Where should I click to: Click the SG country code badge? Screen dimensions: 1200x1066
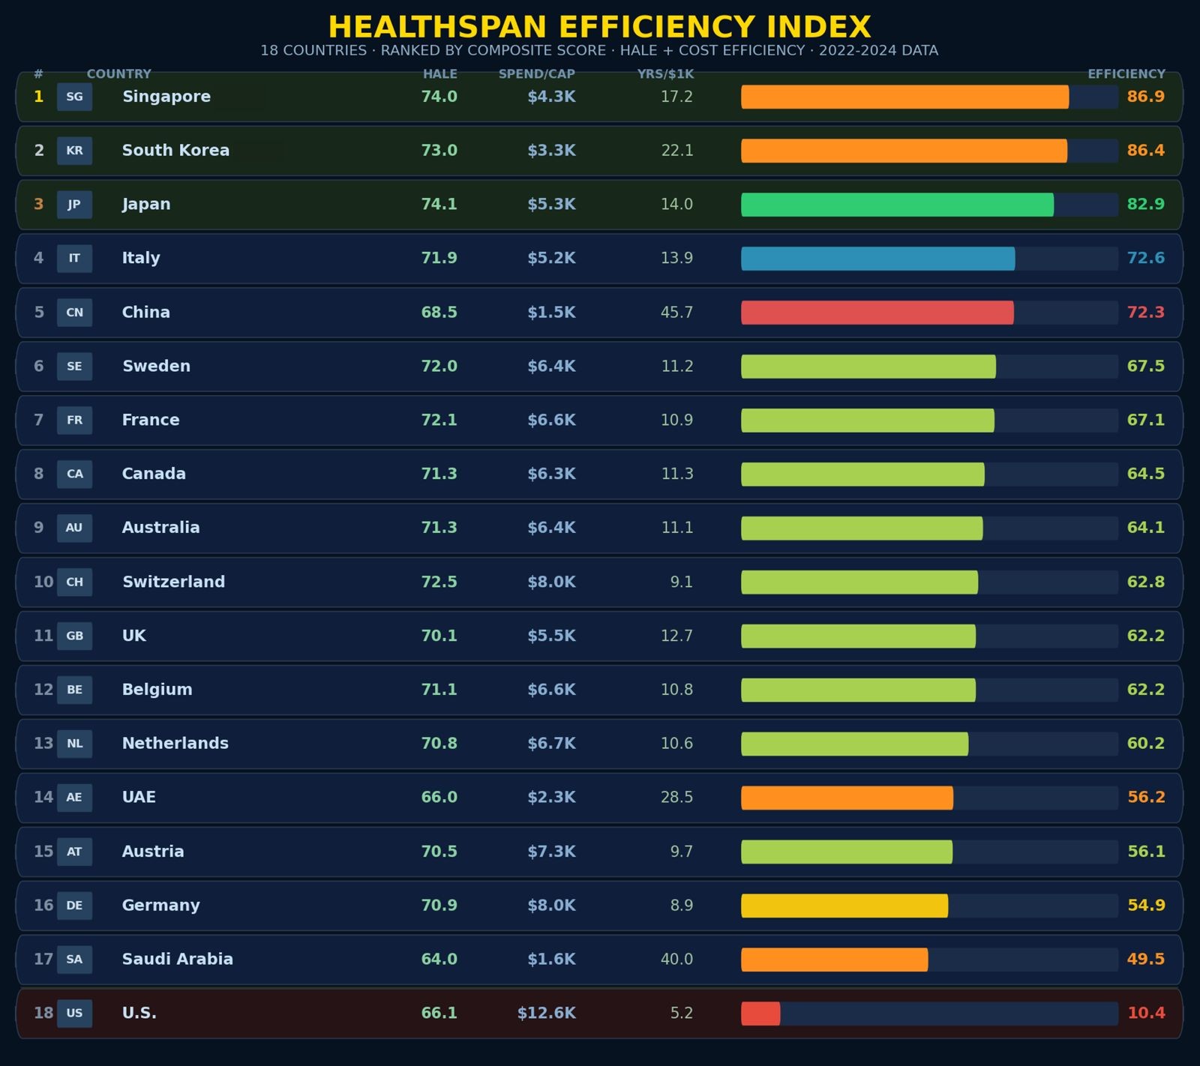[x=74, y=97]
